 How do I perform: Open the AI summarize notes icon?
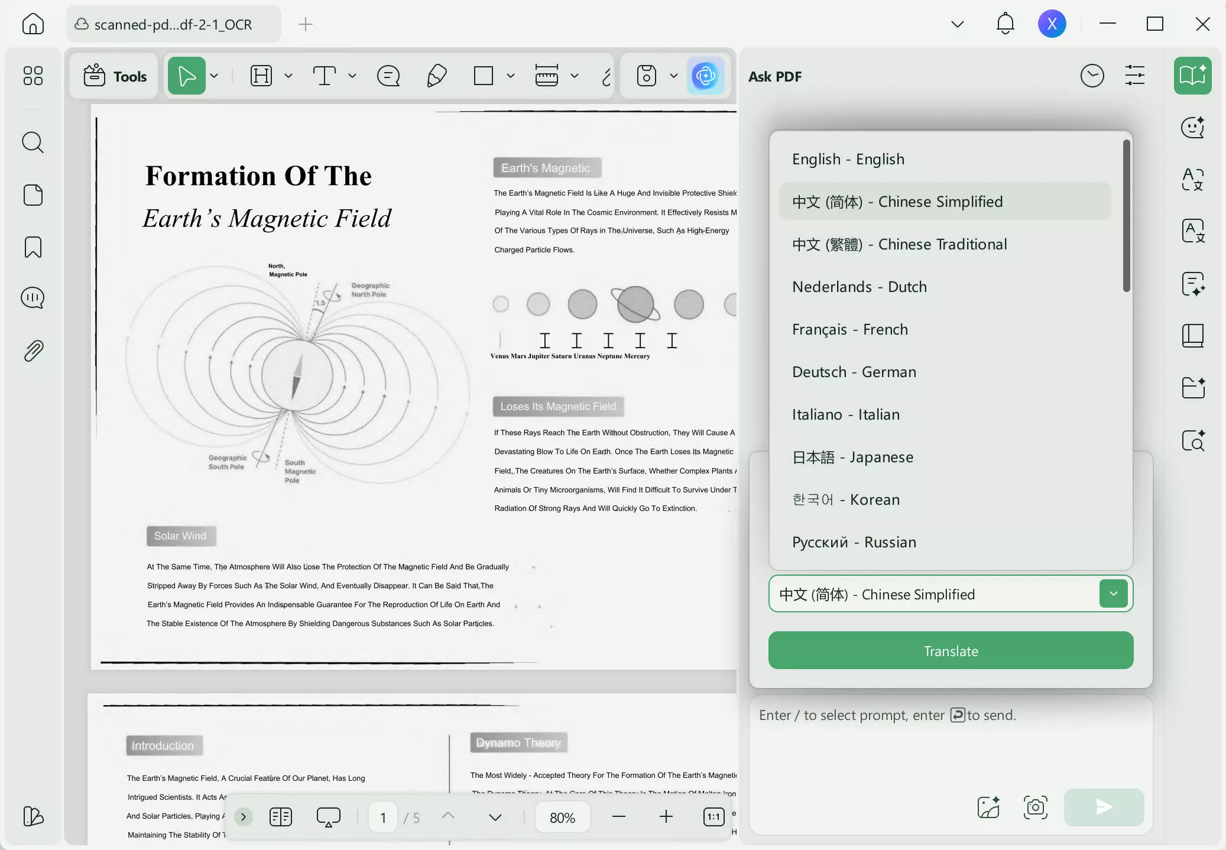click(1193, 286)
